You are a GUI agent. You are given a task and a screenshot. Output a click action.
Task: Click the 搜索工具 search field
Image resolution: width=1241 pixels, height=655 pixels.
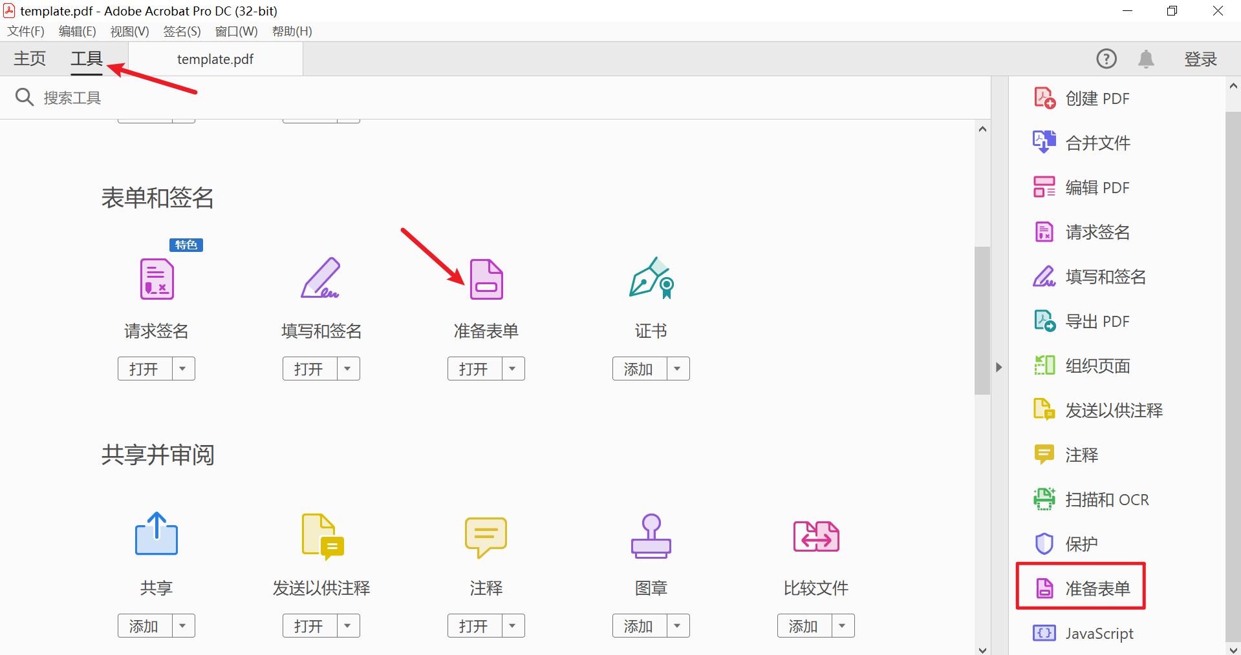pos(72,98)
